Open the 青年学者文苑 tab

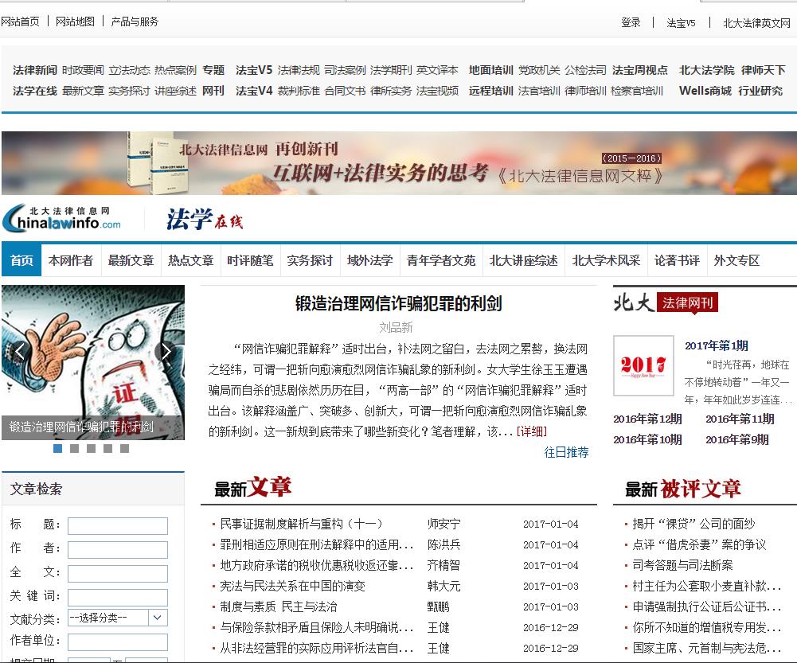(x=441, y=260)
